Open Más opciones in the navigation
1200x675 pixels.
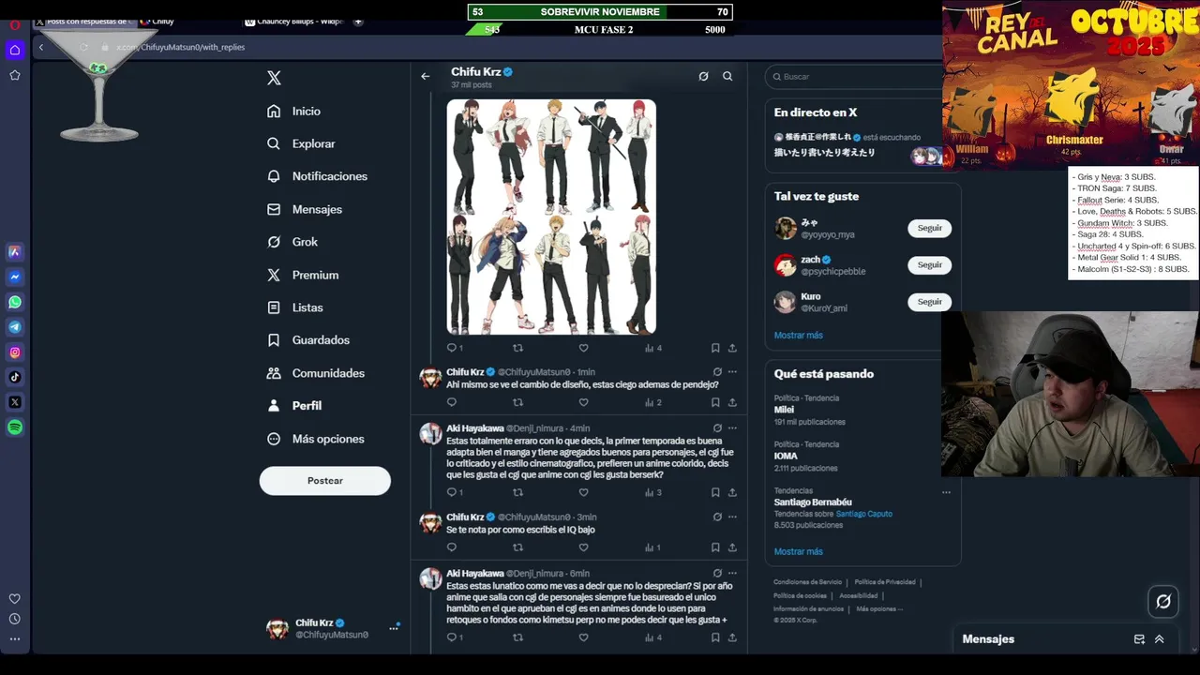pos(316,439)
